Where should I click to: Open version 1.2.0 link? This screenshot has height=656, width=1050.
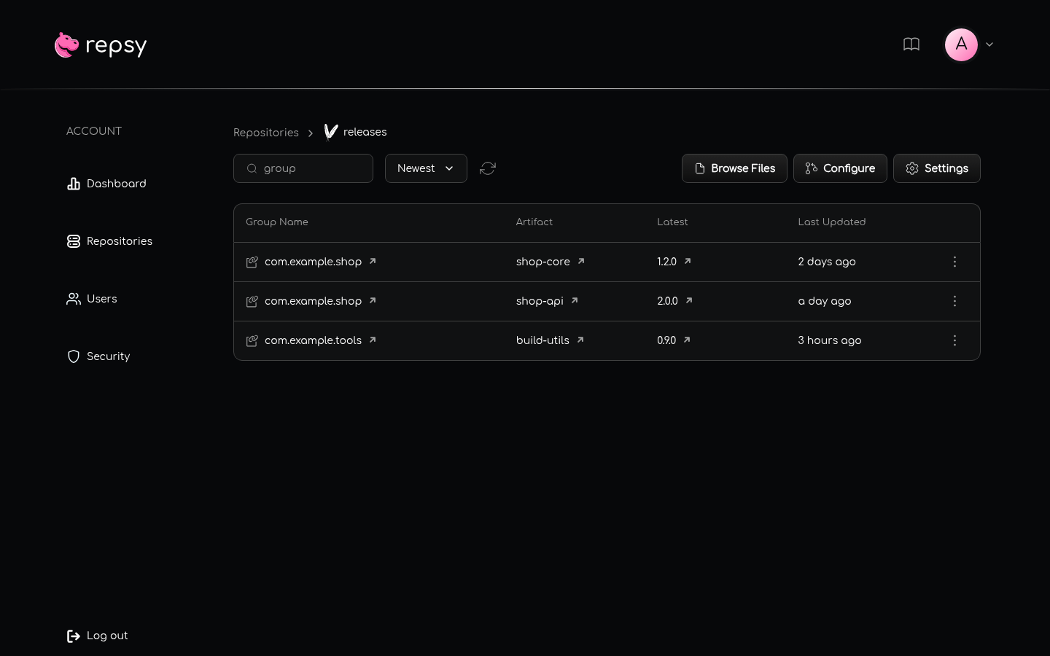click(x=674, y=262)
